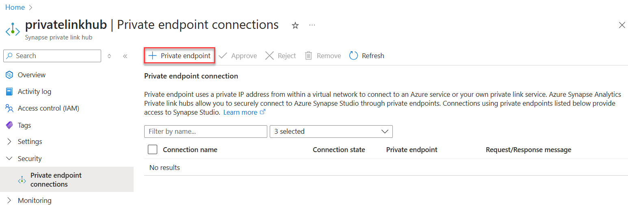Screen dimensions: 628x209
Task: Refresh the private endpoint connections list
Action: click(x=366, y=56)
